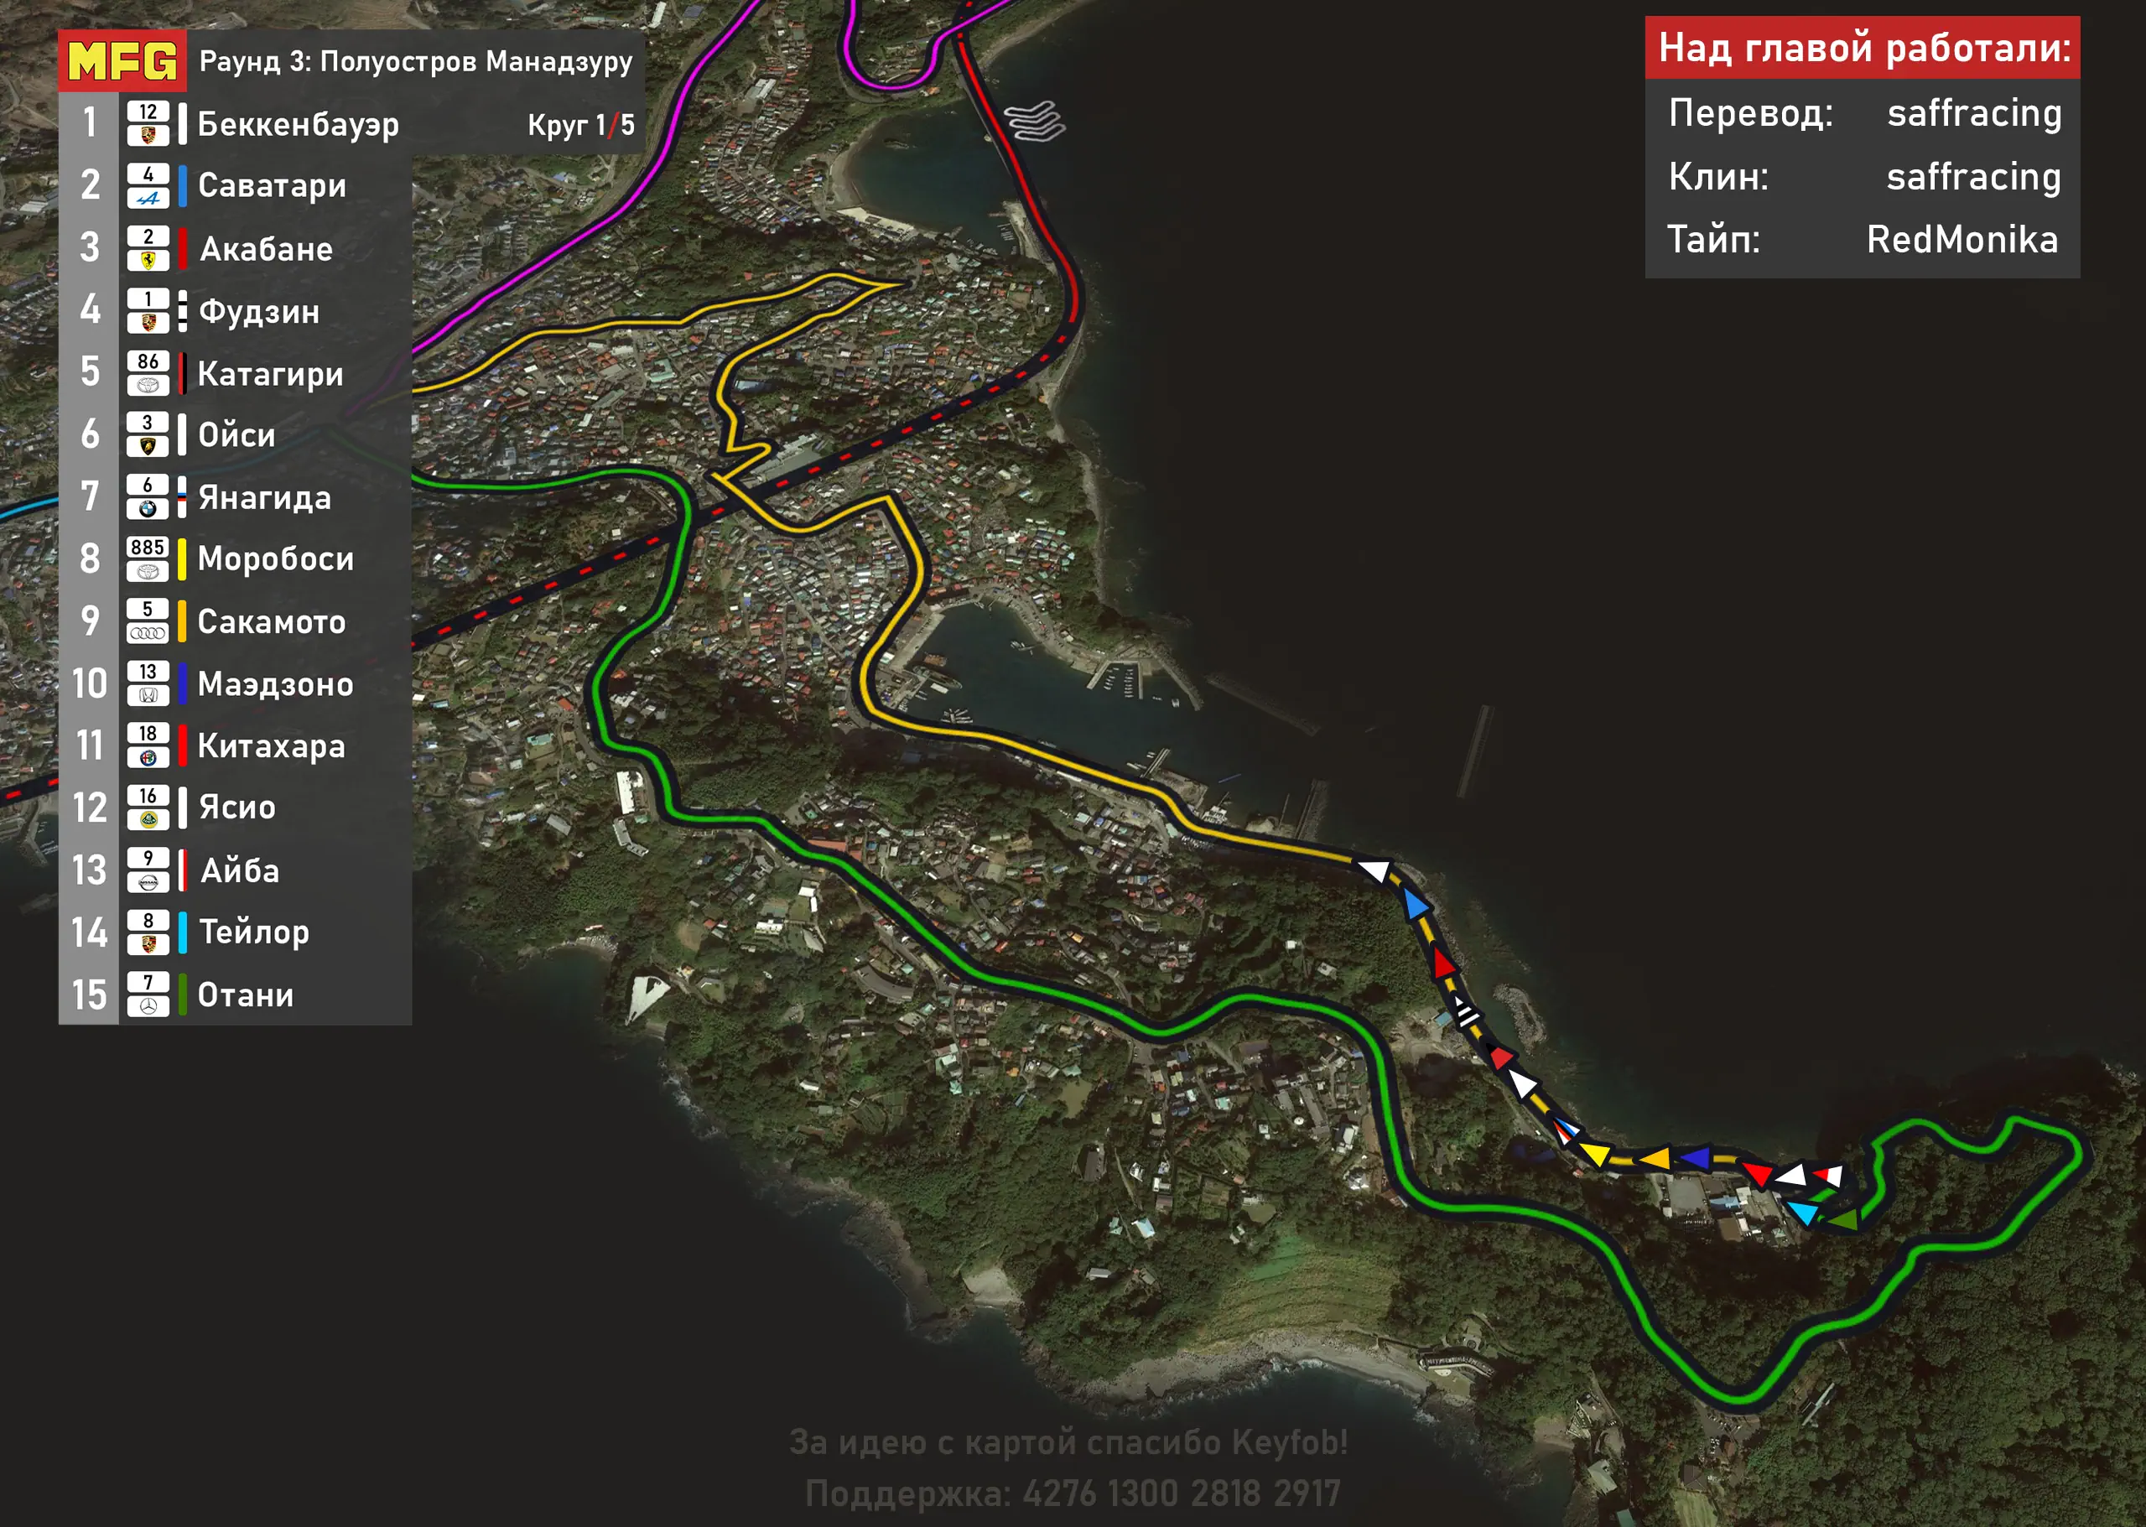This screenshot has height=1527, width=2146.
Task: Click the BMW logo beside Янагида
Action: [148, 509]
